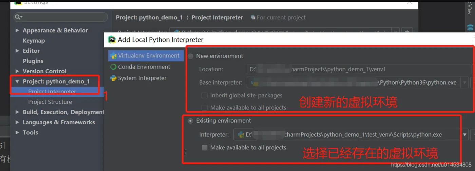
Task: Choose System Interpreter option
Action: tap(142, 78)
